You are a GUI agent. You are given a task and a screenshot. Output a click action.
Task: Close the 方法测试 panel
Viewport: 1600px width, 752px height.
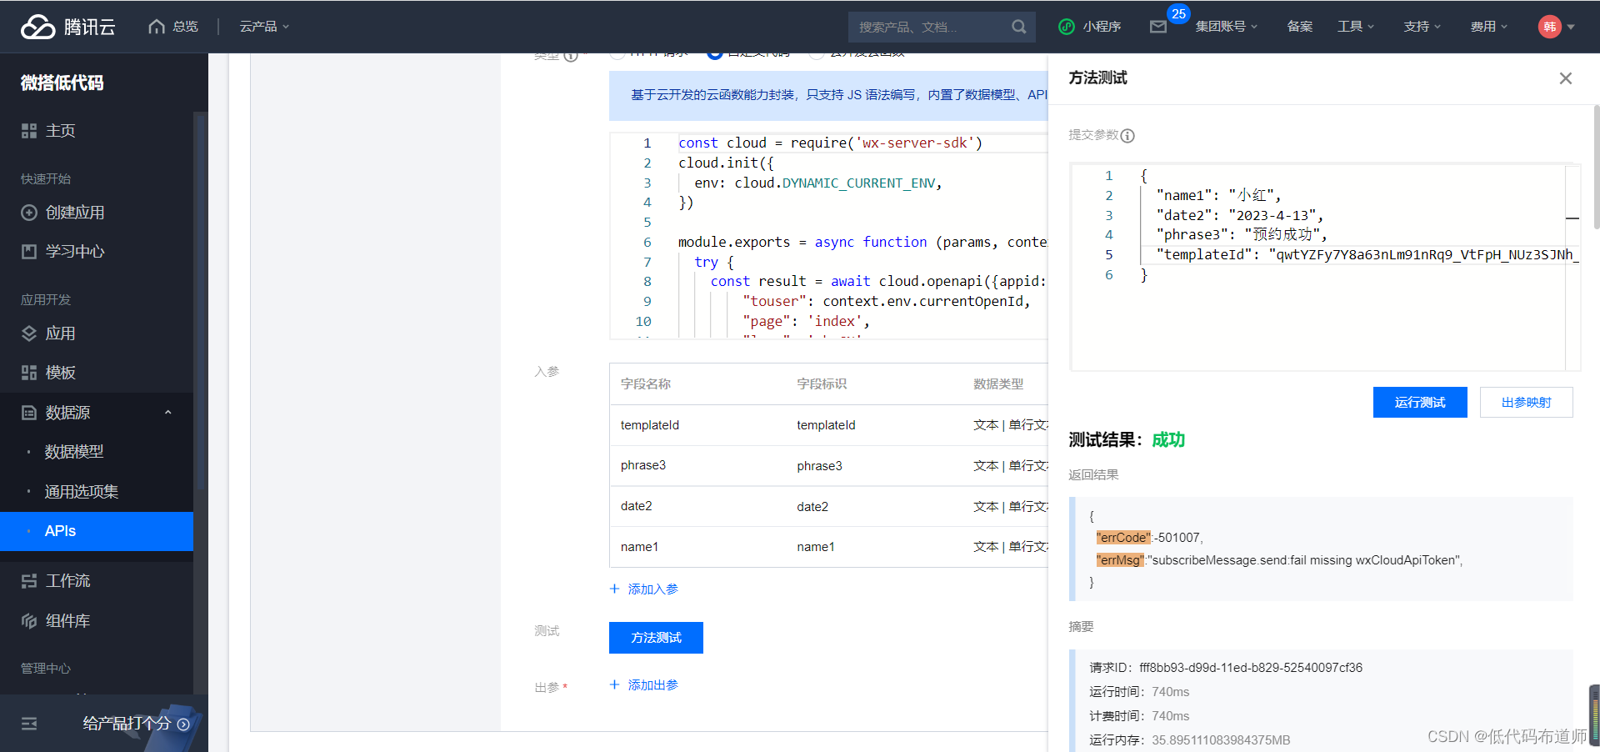[x=1566, y=78]
